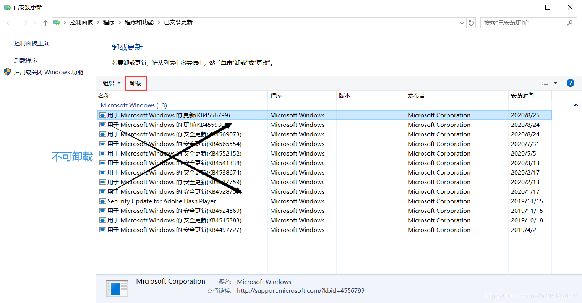Maximize the 已安装更新 window

coord(548,7)
